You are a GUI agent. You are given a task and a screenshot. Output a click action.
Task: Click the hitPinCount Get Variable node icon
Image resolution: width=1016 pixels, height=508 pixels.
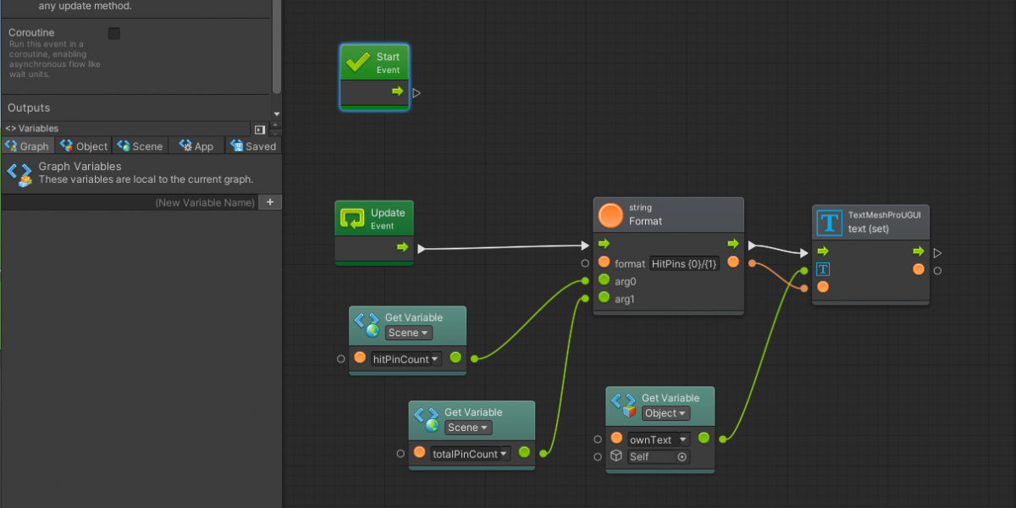pos(367,324)
